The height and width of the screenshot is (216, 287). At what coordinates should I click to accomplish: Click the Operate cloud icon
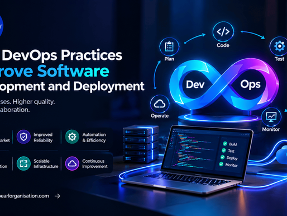click(x=160, y=104)
